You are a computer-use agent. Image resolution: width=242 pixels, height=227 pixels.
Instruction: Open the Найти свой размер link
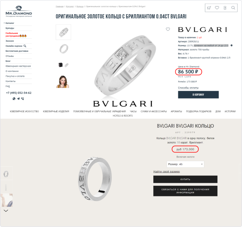(167, 172)
